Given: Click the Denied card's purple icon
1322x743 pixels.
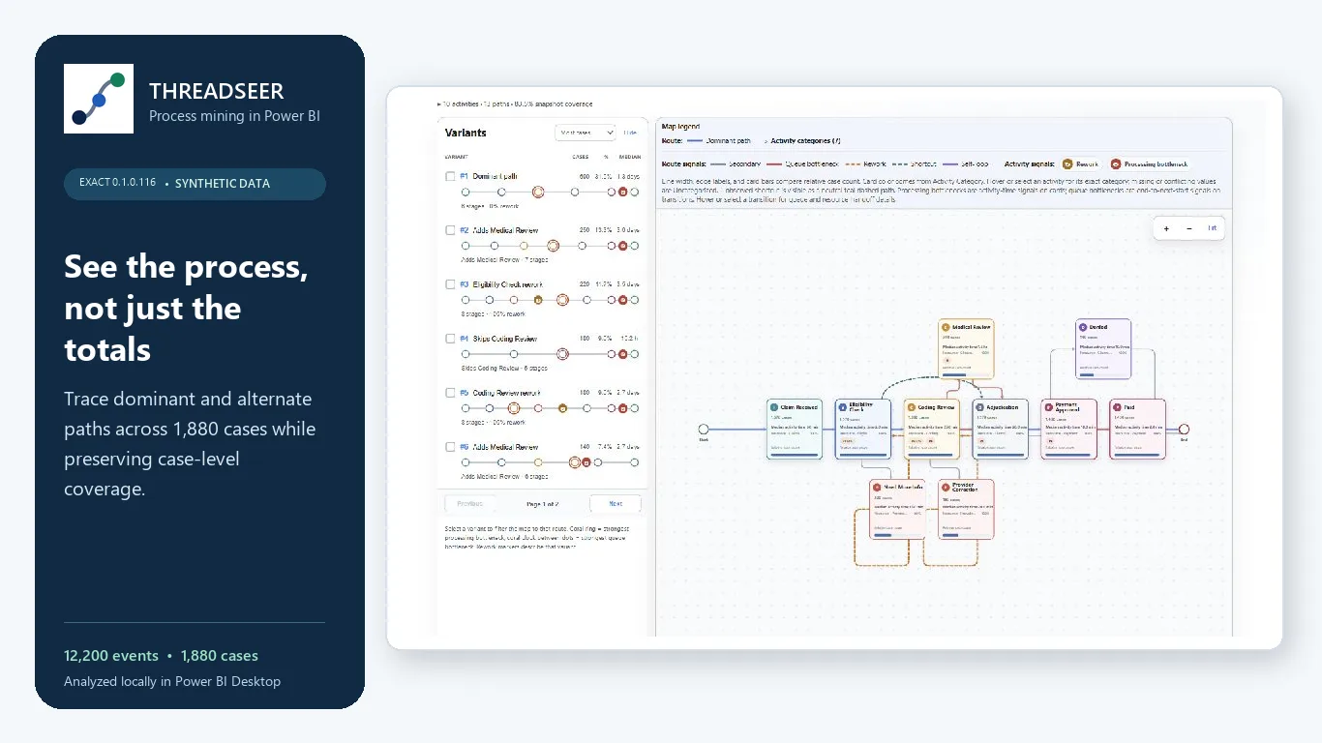Looking at the screenshot, I should (x=1084, y=328).
